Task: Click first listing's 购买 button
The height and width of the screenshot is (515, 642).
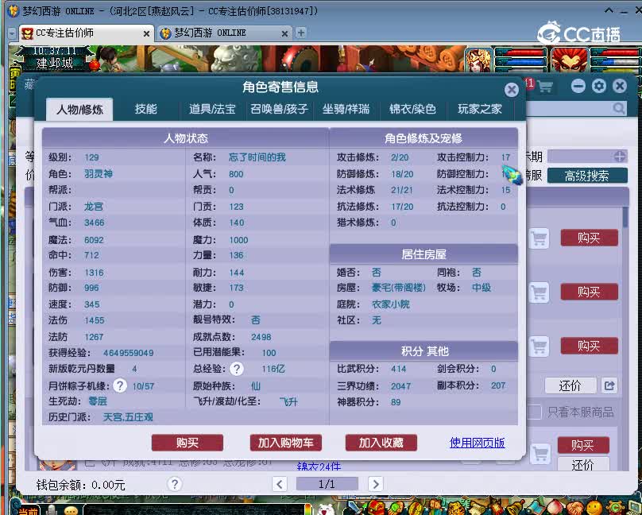Action: click(590, 238)
